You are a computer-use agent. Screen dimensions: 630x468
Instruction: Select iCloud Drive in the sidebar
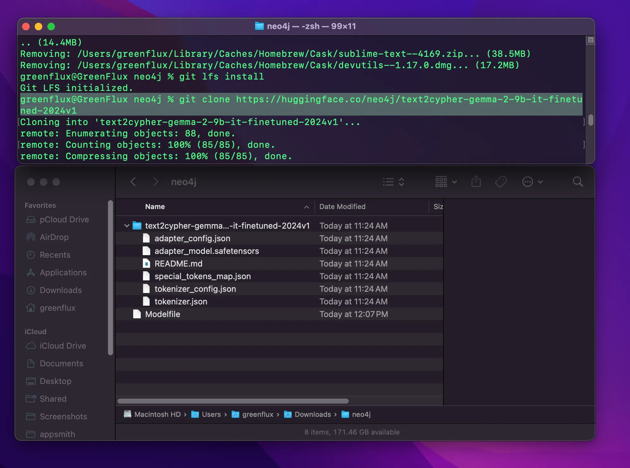click(x=63, y=346)
